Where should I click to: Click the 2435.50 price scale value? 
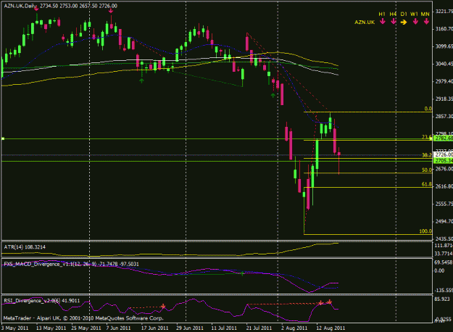tap(444, 238)
